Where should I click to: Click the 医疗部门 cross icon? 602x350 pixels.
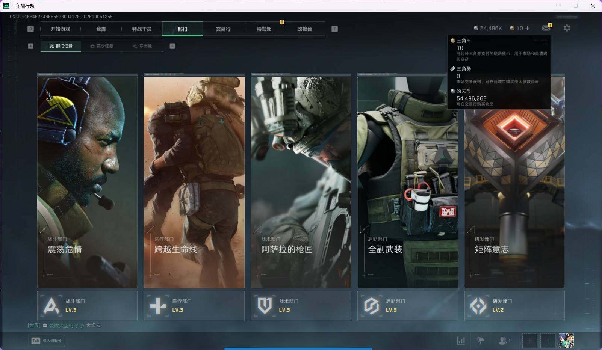click(158, 306)
